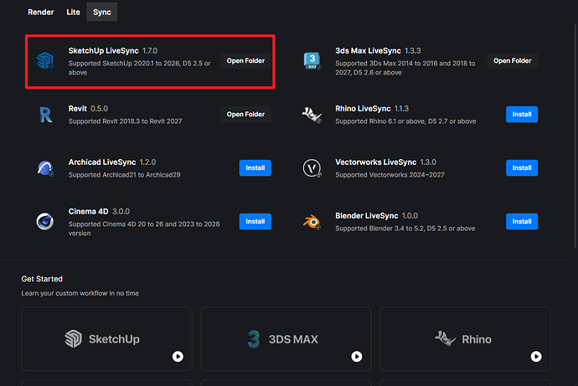Click the Archicad LiveSync title text
This screenshot has height=386, width=578.
click(102, 162)
